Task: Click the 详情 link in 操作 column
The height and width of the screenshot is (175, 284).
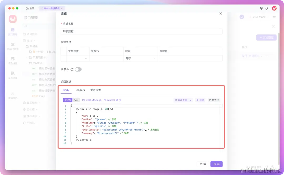Action: click(245, 56)
